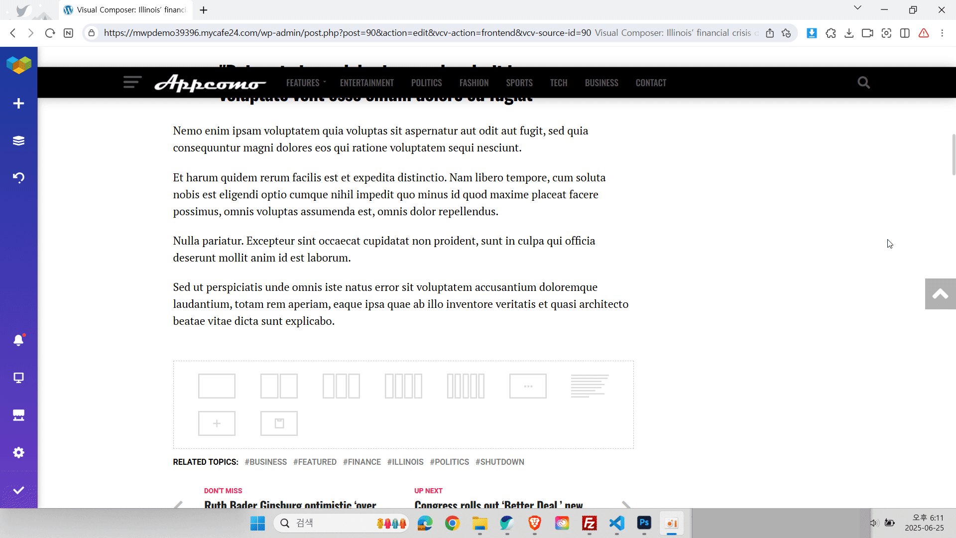The height and width of the screenshot is (538, 956).
Task: Click the scroll-to-top arrow button
Action: pos(940,294)
